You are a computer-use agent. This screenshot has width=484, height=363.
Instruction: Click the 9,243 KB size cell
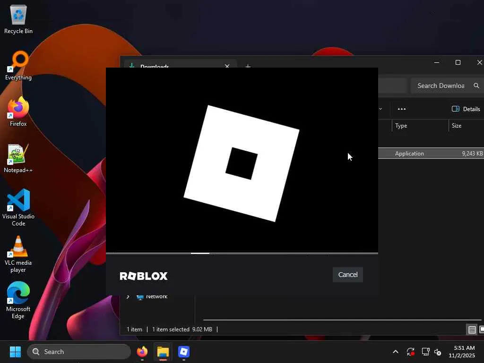(472, 154)
